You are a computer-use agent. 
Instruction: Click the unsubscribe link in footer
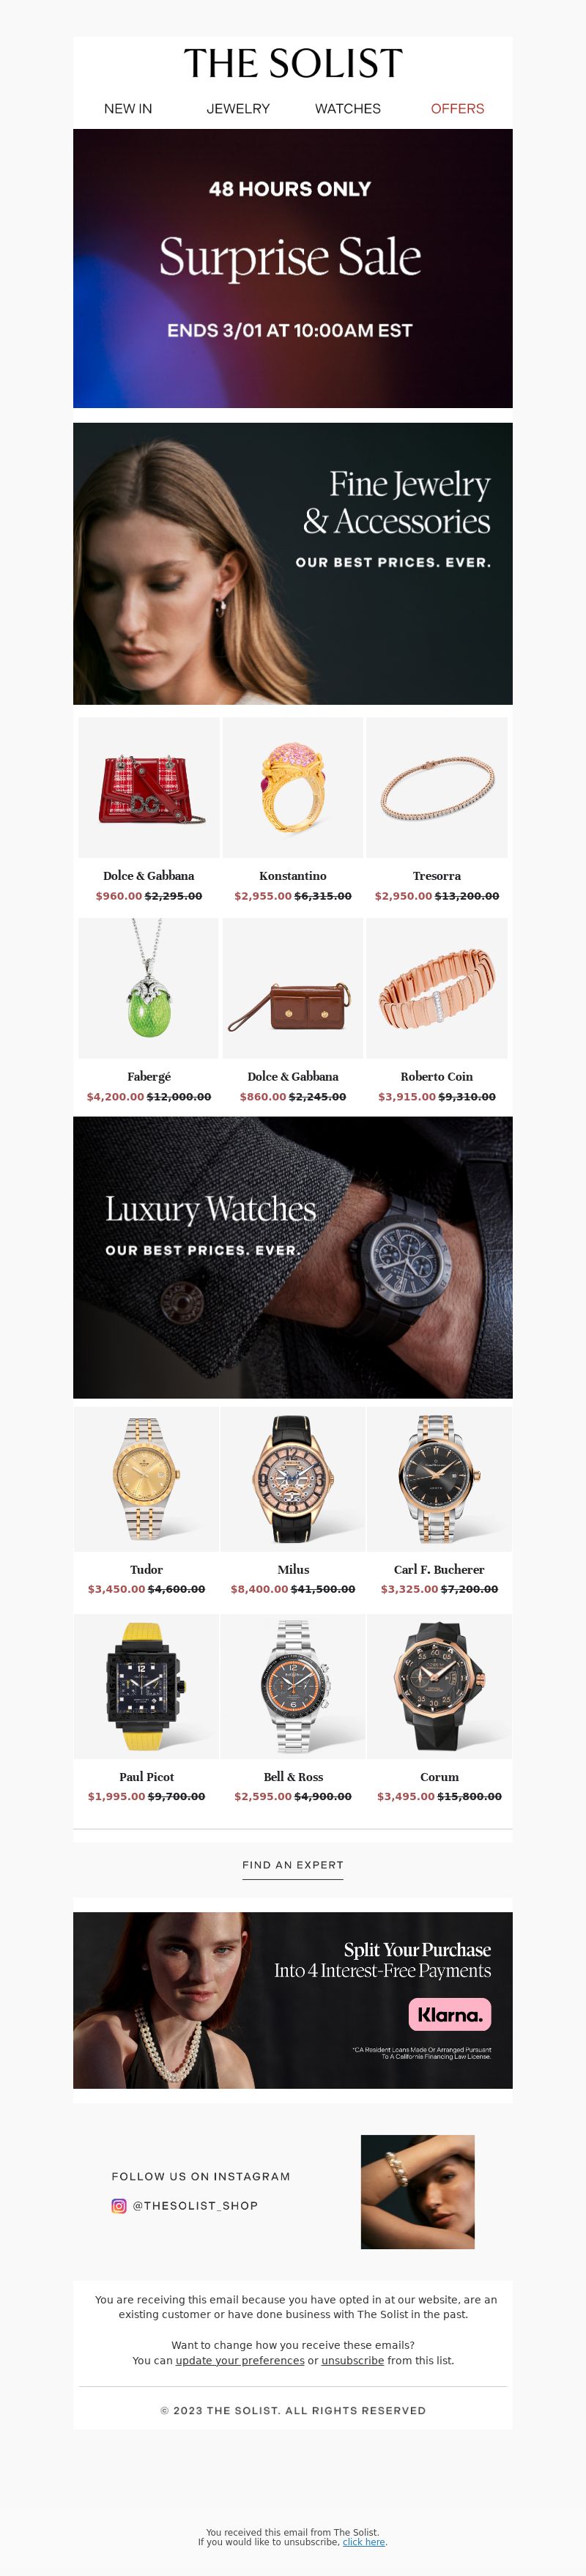(x=352, y=2360)
